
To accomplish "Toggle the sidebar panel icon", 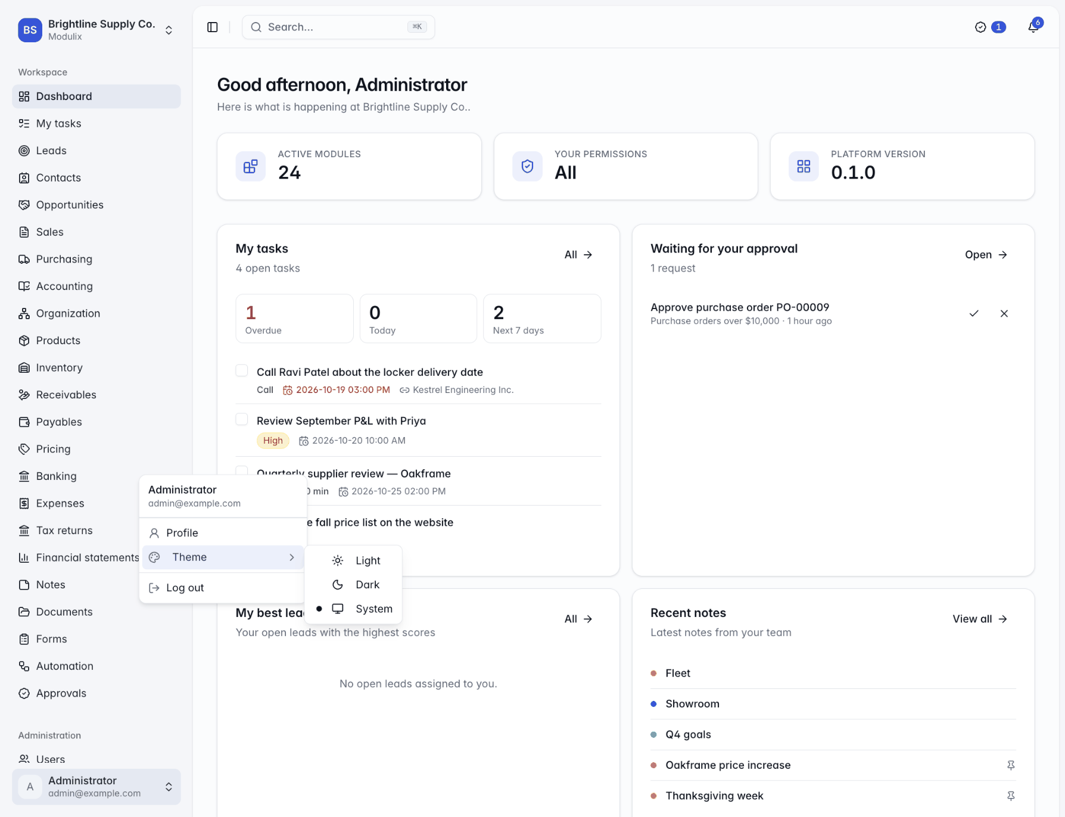I will point(213,27).
